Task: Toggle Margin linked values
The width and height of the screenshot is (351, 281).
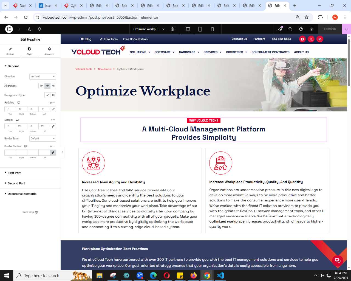Action: 53,126
